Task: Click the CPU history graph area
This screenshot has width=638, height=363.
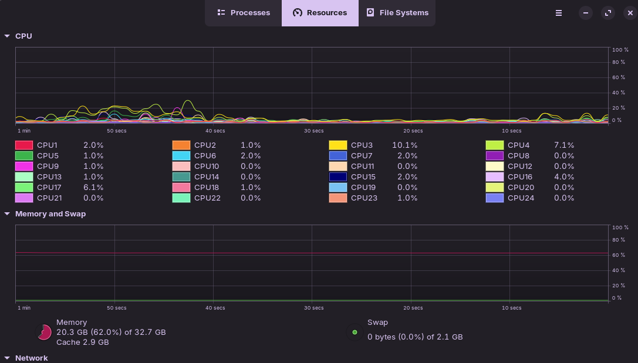Action: [x=312, y=85]
